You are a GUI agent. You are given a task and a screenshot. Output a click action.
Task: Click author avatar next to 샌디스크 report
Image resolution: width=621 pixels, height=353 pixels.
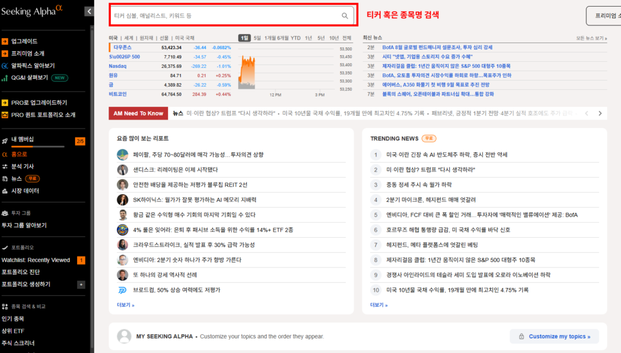click(x=123, y=170)
